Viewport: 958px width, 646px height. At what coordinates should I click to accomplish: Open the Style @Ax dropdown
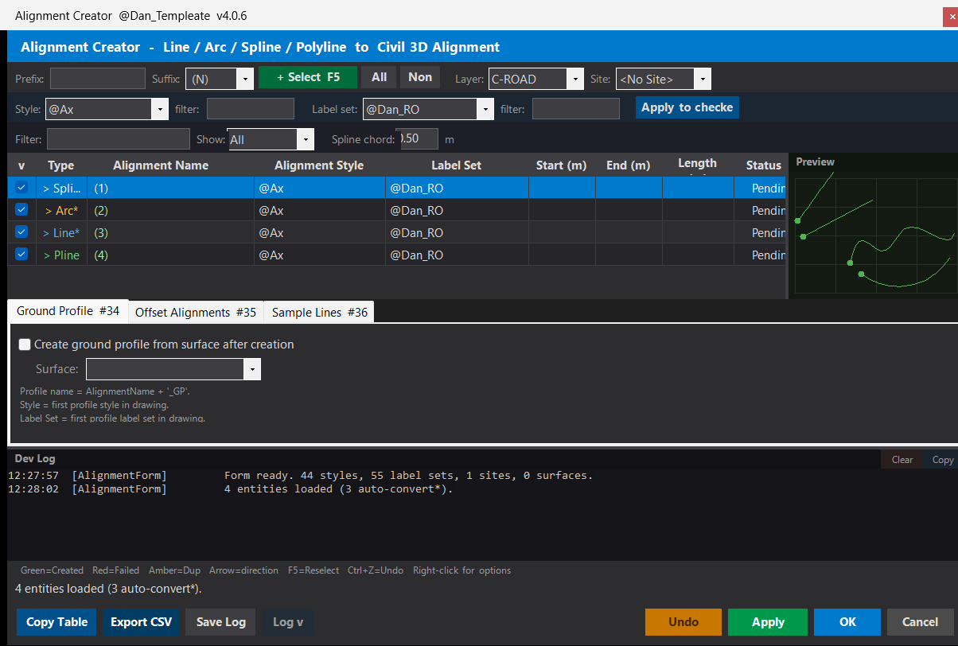click(x=107, y=109)
